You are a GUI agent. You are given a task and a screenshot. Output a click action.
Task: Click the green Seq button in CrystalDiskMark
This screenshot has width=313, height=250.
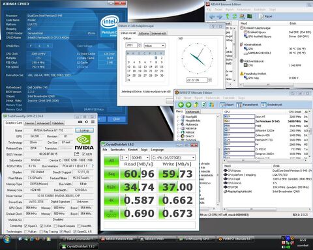[x=112, y=174]
